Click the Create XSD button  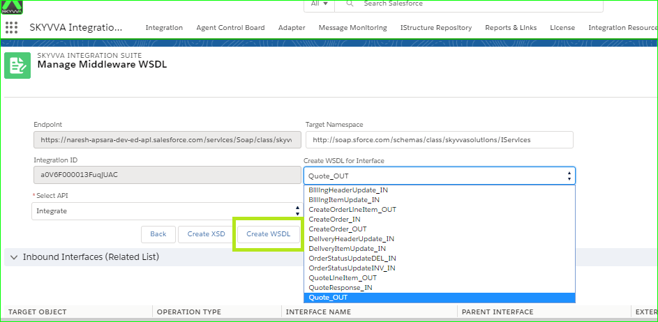206,234
